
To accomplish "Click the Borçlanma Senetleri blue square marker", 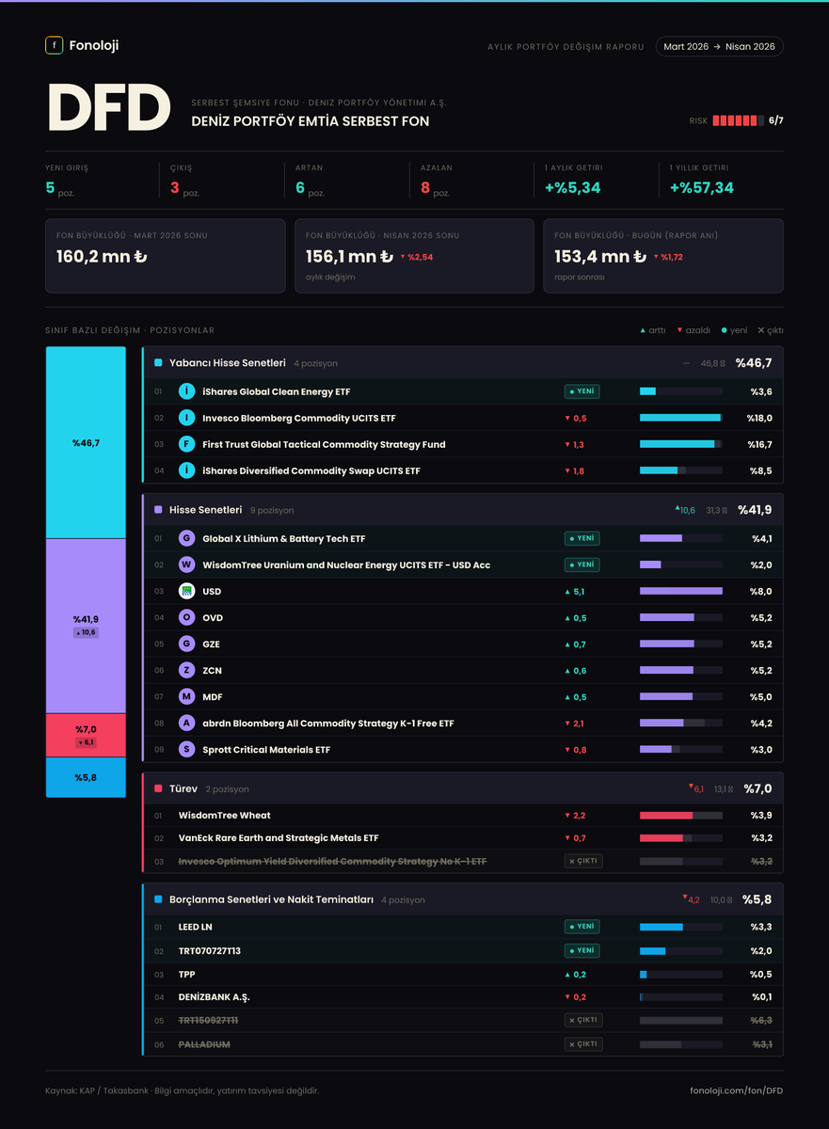I will point(158,899).
